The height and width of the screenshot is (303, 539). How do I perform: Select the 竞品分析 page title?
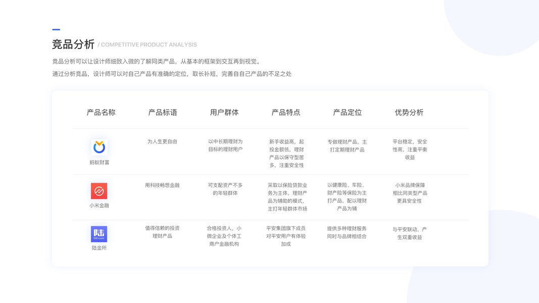(73, 44)
